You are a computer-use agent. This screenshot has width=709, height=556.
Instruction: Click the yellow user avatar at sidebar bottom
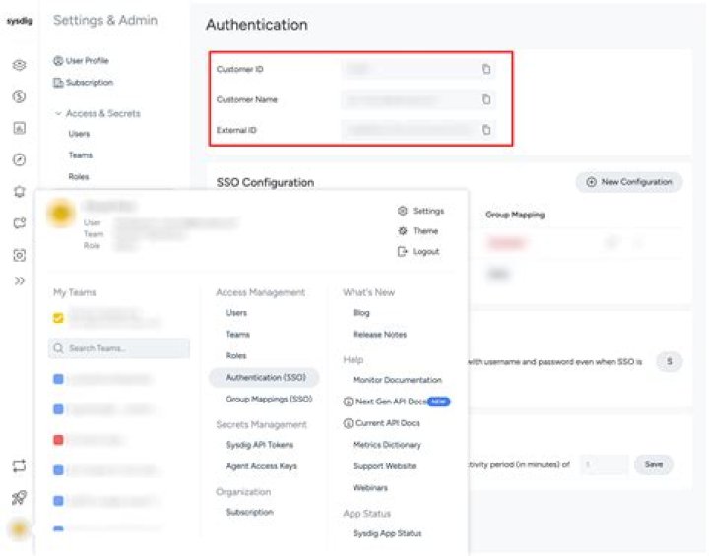pos(19,528)
